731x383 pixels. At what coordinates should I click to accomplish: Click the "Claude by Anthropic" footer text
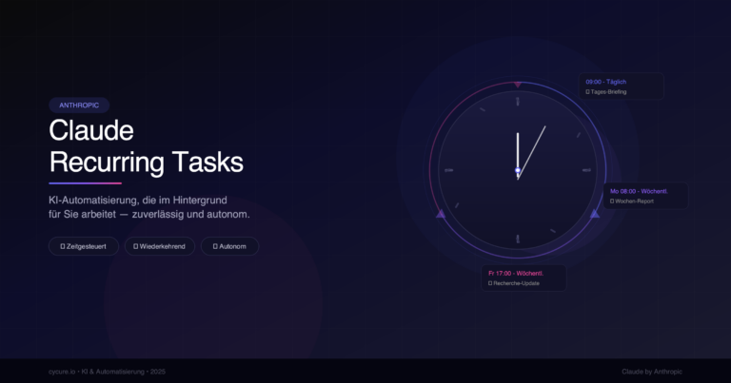coord(652,372)
